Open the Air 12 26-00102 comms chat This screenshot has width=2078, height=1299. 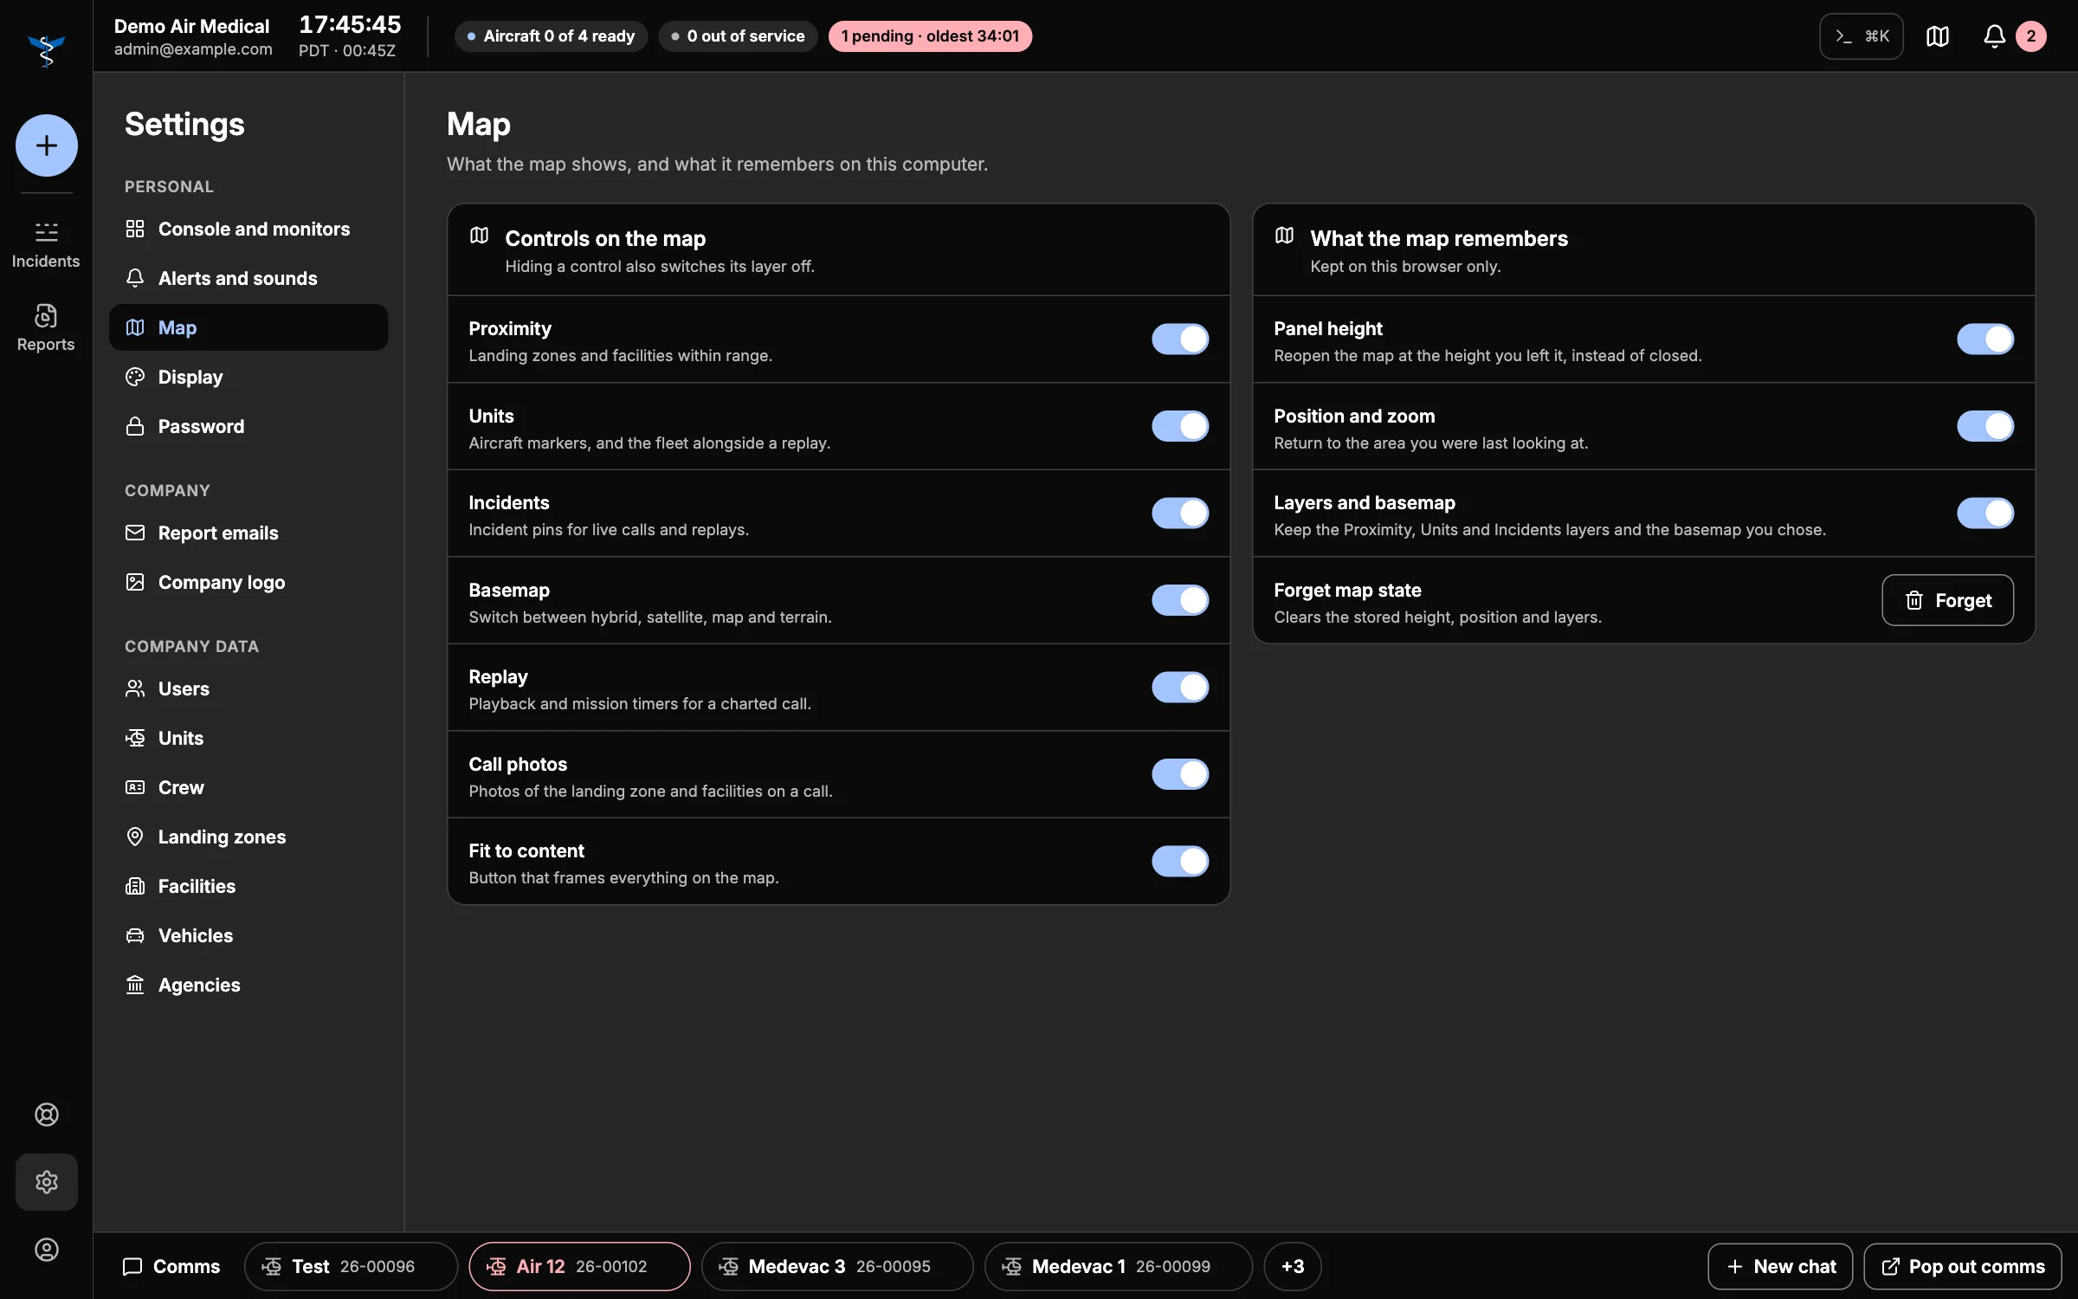(579, 1266)
